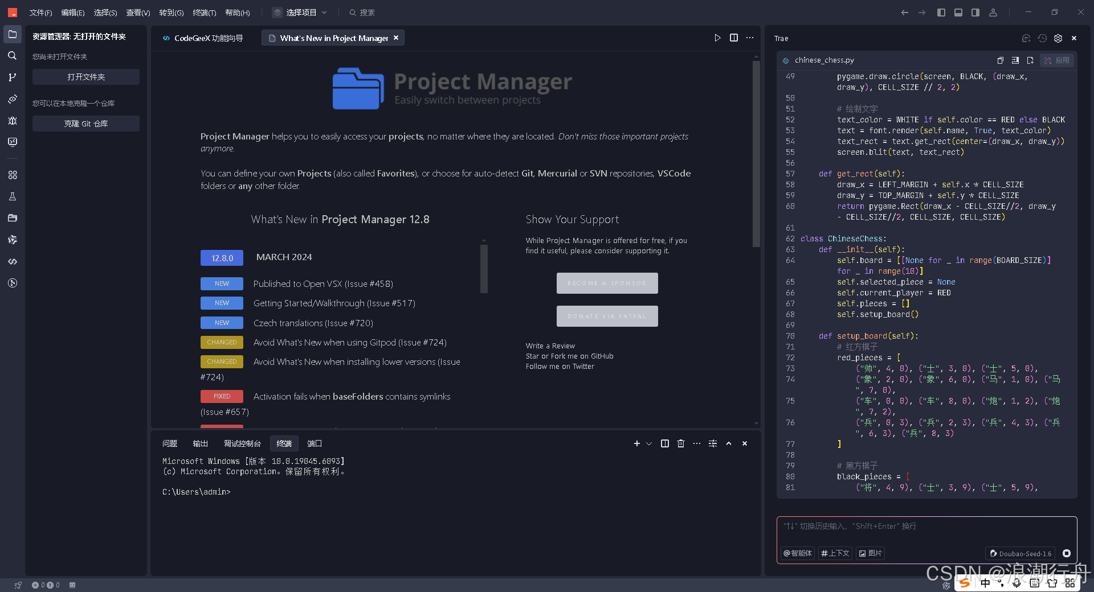This screenshot has width=1094, height=592.
Task: Open the Source Control branch icon
Action: [13, 77]
